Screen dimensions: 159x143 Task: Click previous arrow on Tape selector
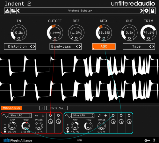pos(150,46)
